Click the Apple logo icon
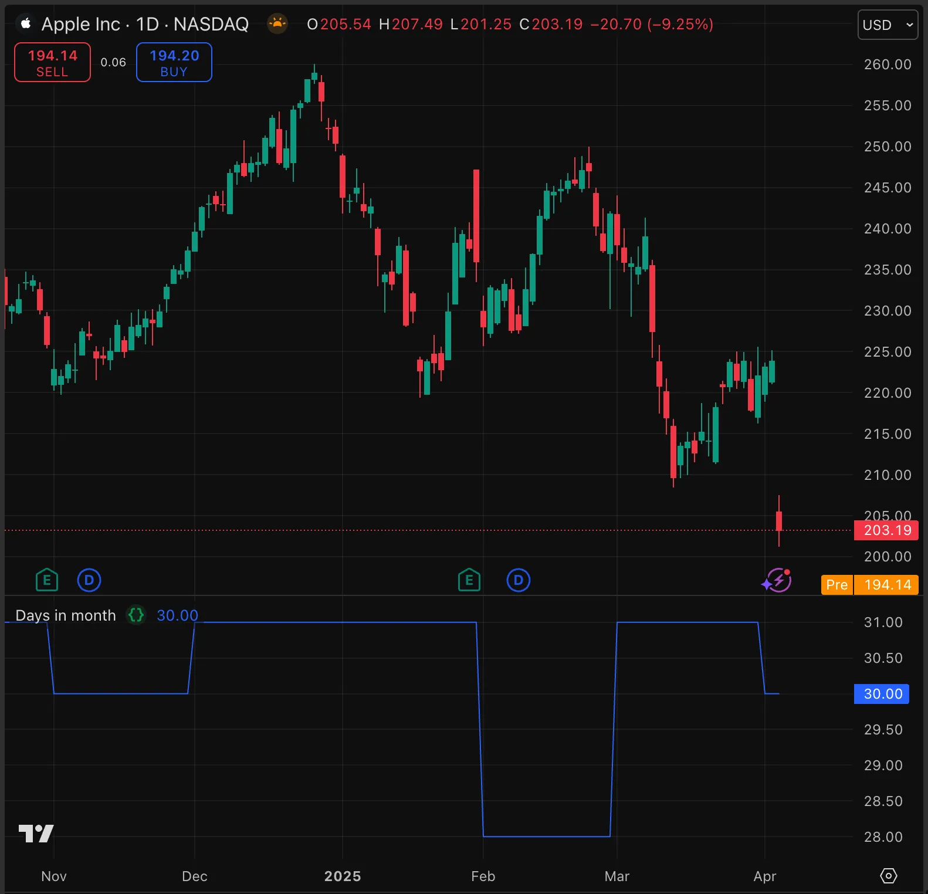This screenshot has height=894, width=928. 25,24
